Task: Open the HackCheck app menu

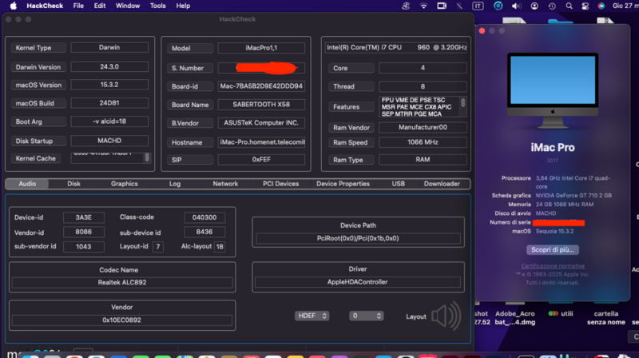Action: tap(45, 6)
